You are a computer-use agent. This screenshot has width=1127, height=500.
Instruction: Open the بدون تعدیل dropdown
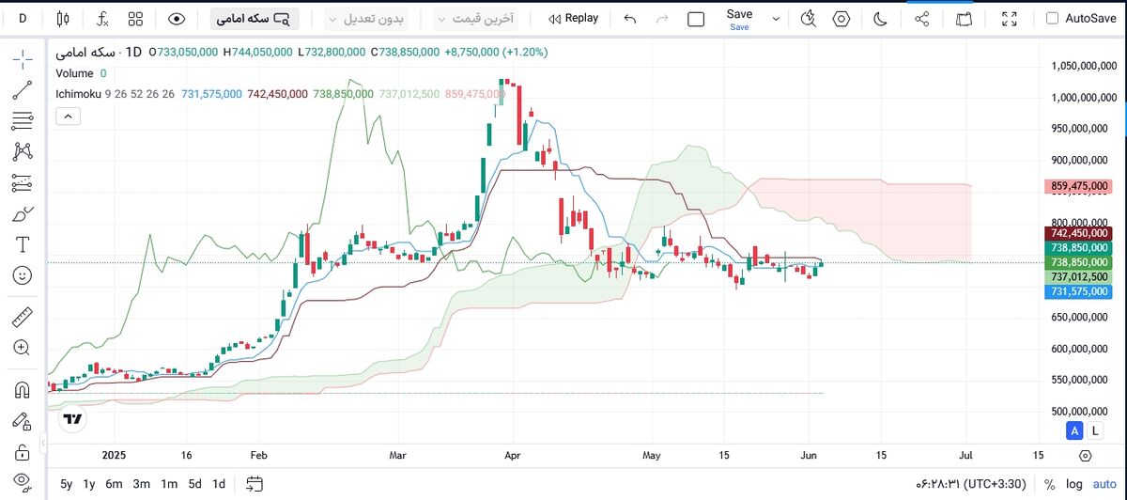(x=365, y=18)
